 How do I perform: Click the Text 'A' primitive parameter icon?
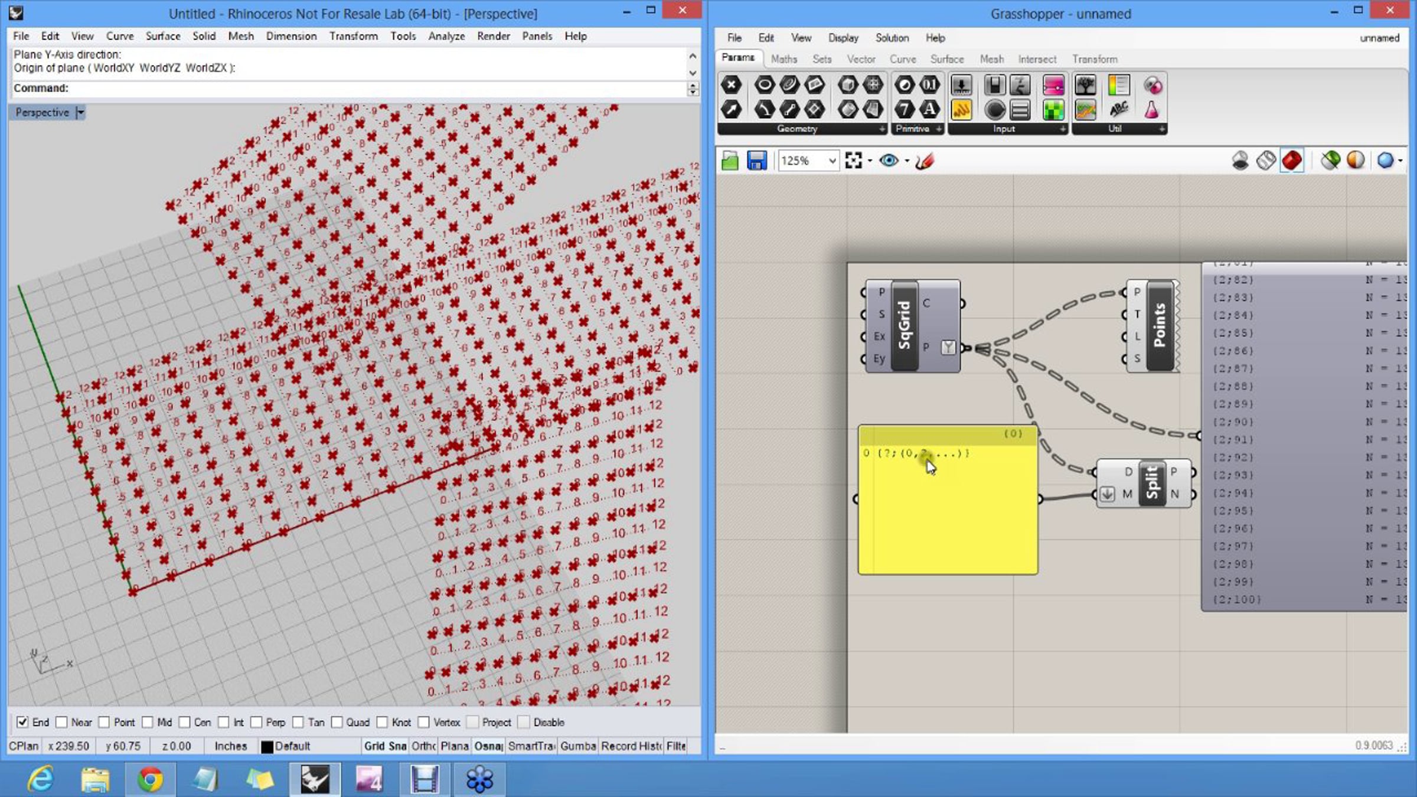(929, 110)
